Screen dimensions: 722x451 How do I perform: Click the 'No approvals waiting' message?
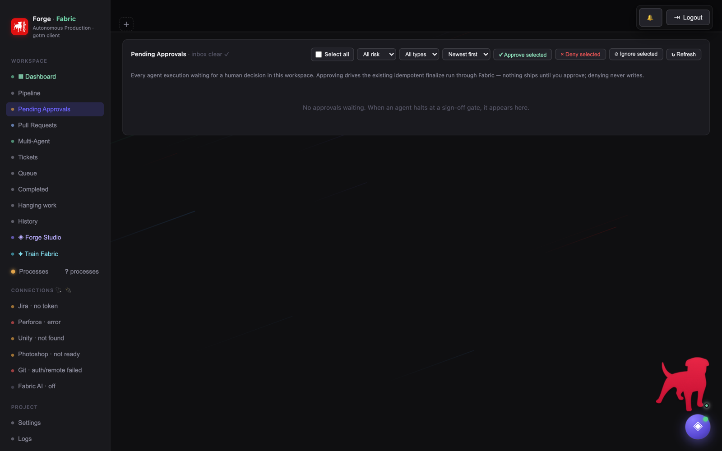tap(416, 108)
